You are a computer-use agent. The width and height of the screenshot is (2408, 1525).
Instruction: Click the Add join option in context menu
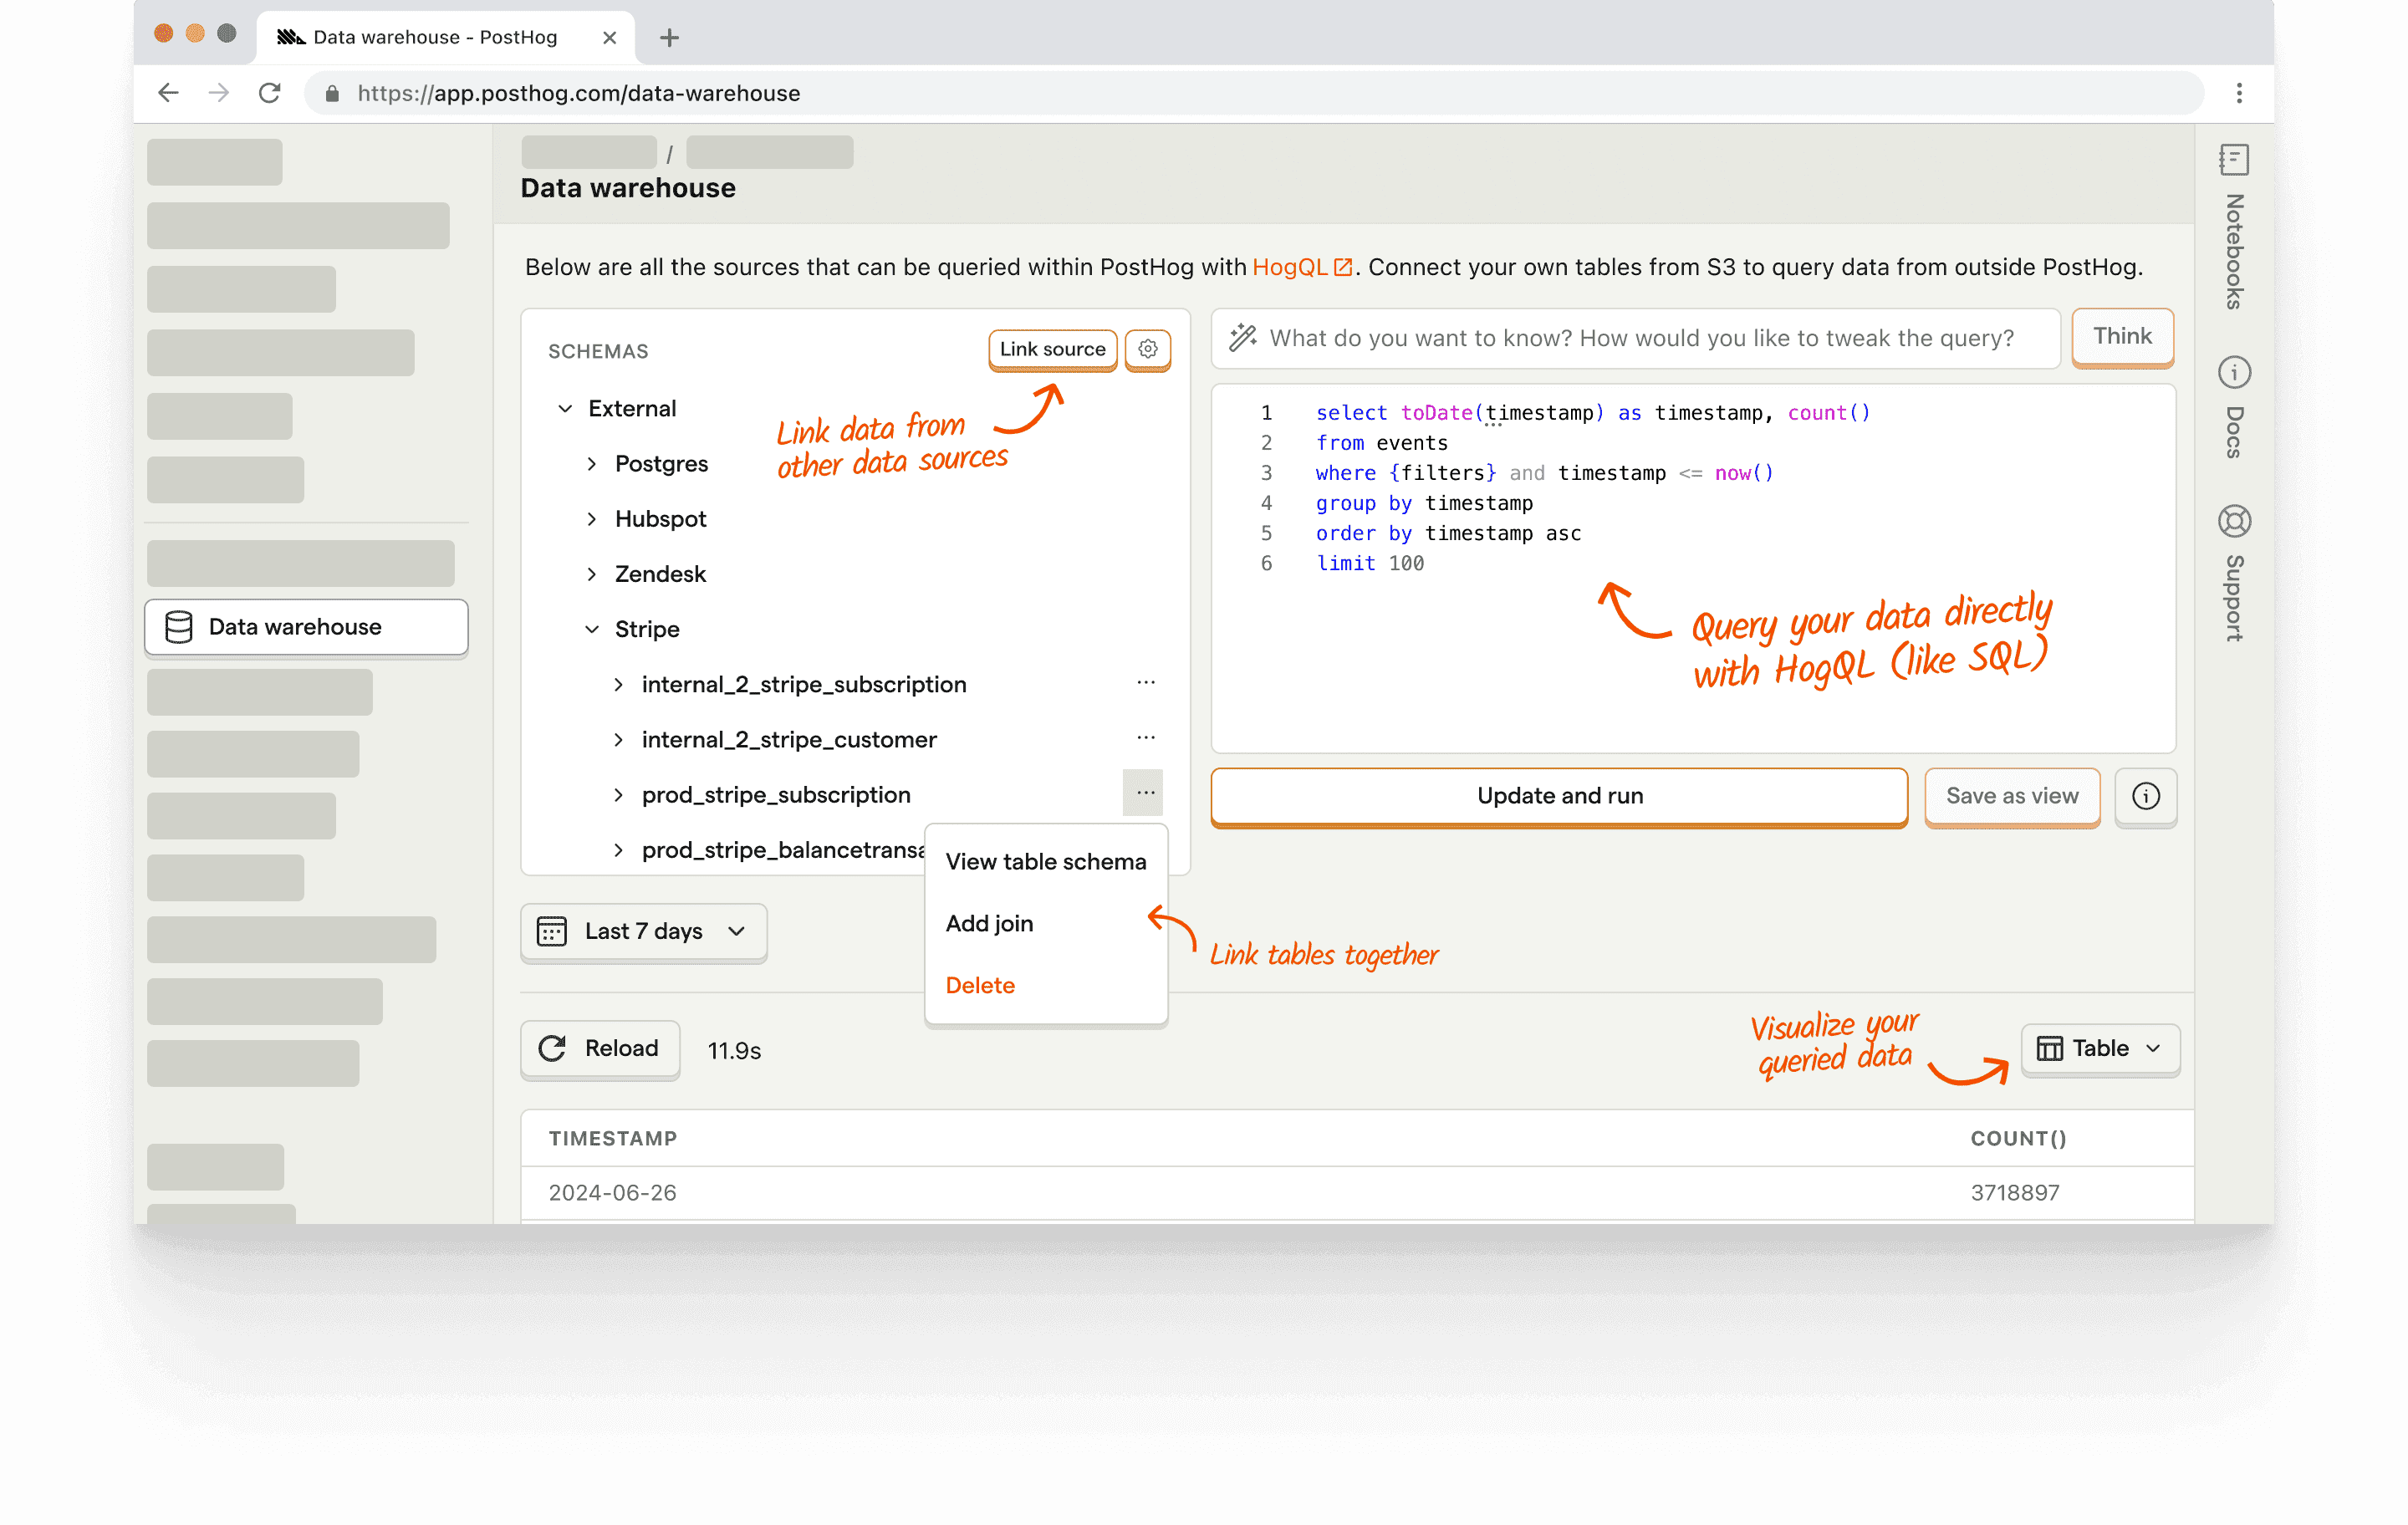(x=990, y=921)
